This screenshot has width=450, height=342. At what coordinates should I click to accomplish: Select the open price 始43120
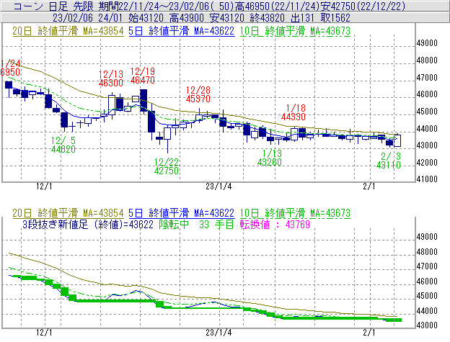[x=146, y=18]
